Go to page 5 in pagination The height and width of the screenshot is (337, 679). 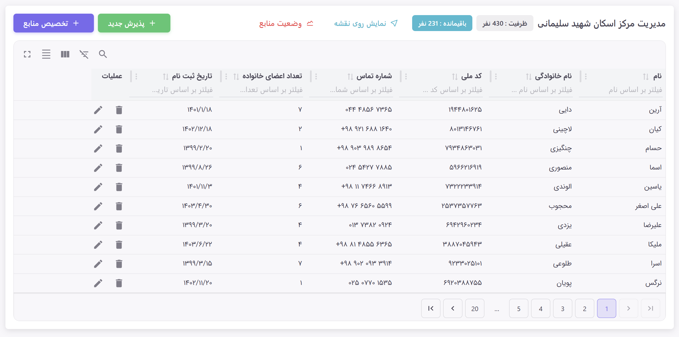click(519, 308)
